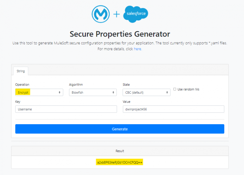Click the State dropdown arrow icon
The width and height of the screenshot is (244, 175).
coord(167,92)
